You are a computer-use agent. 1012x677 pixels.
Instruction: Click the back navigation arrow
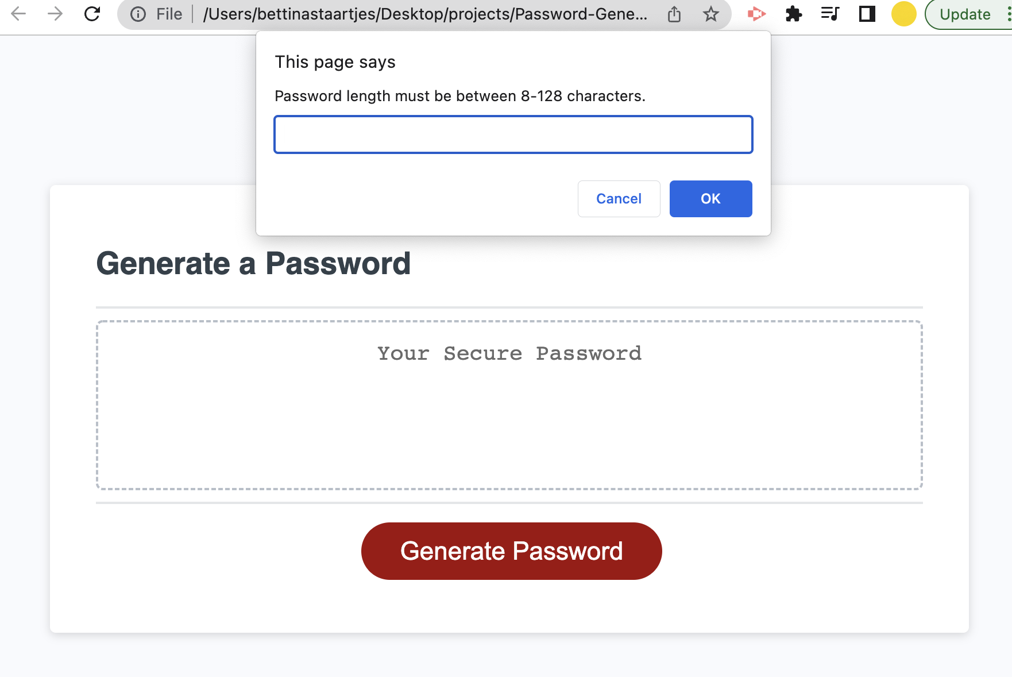(19, 14)
